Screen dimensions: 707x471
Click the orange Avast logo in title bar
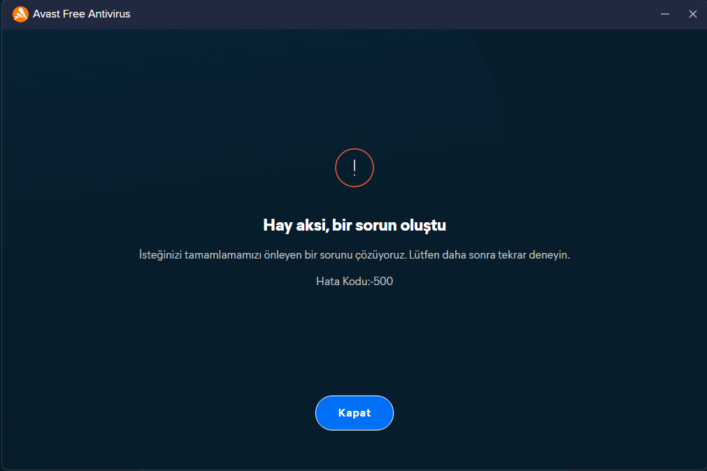(x=20, y=14)
